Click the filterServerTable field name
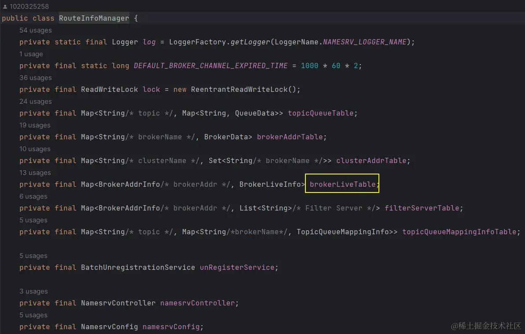Viewport: 525px width, 334px height. click(x=422, y=208)
